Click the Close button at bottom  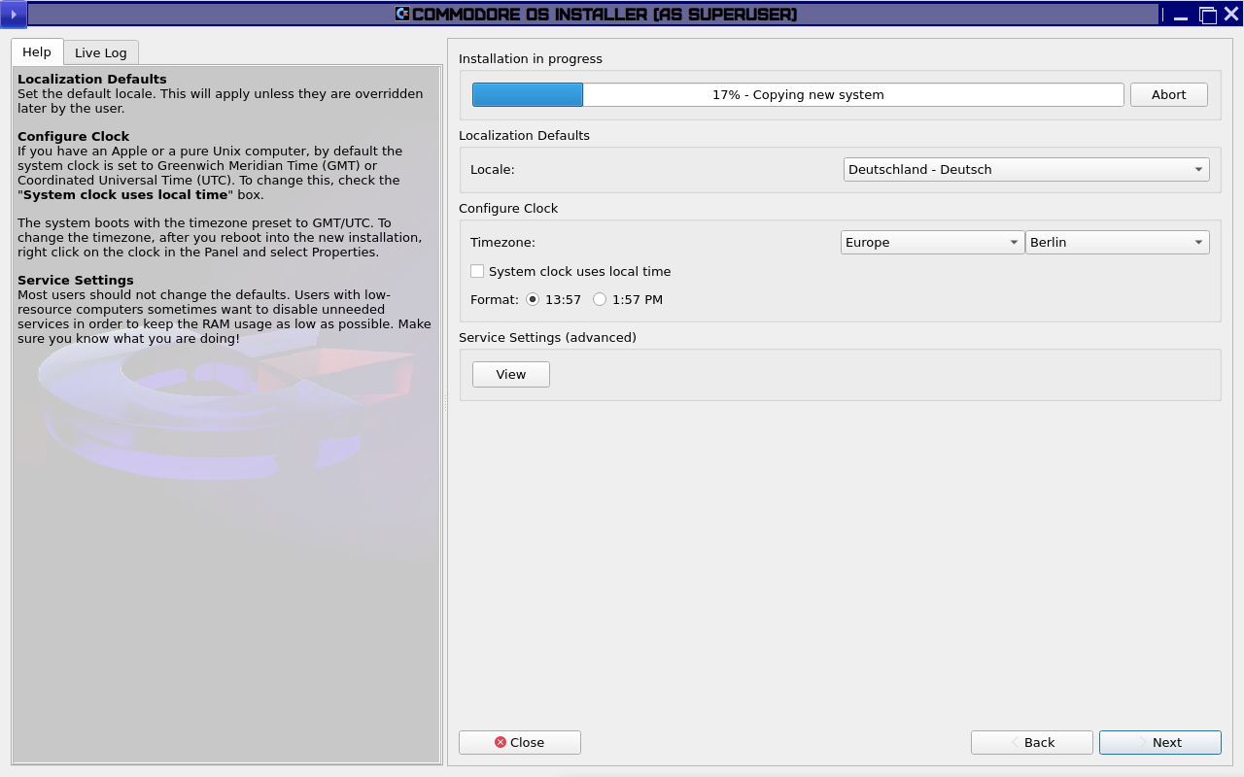[520, 742]
